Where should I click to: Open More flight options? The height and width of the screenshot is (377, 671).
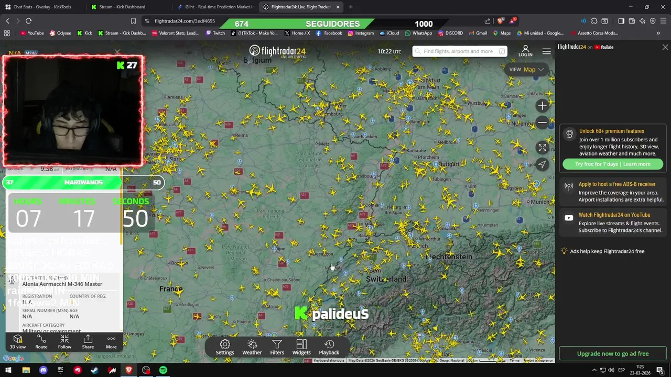(x=111, y=342)
